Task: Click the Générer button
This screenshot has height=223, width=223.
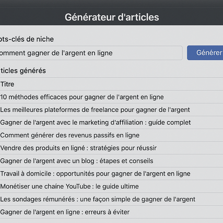Action: [x=205, y=53]
